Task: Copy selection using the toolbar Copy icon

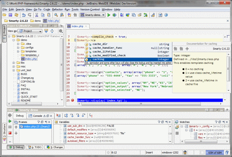Action: [43, 15]
